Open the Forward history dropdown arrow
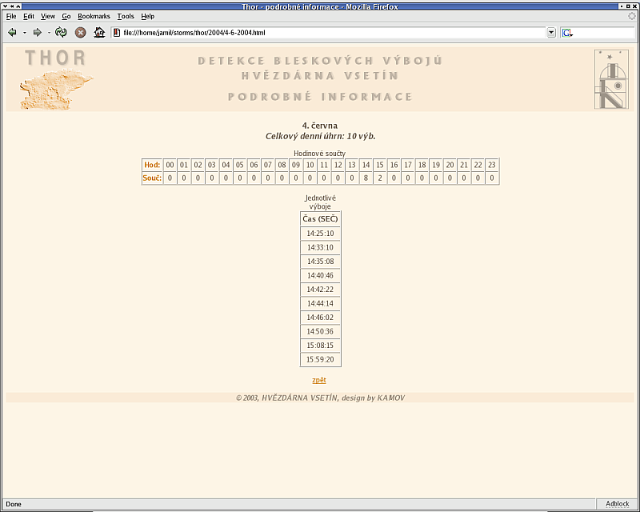The width and height of the screenshot is (640, 512). coord(49,33)
